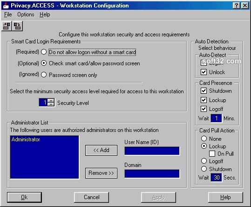Screen dimensions: 251x207
Task: Select Shutdown for Card Pull Action
Action: coord(204,169)
